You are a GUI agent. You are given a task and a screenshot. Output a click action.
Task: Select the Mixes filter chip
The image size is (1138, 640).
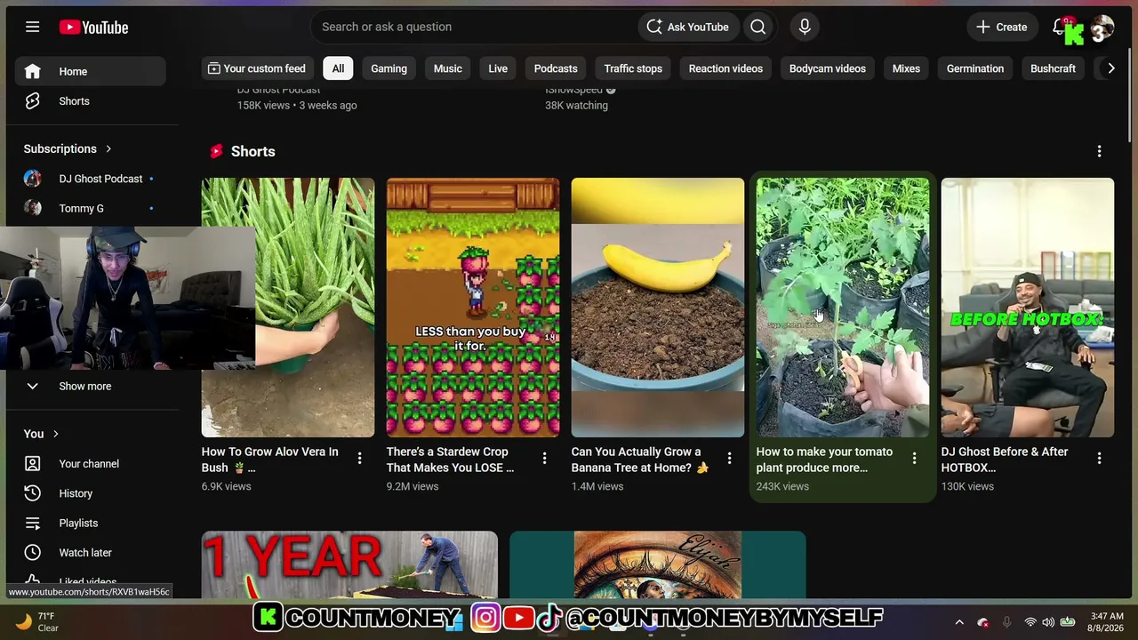coord(906,68)
